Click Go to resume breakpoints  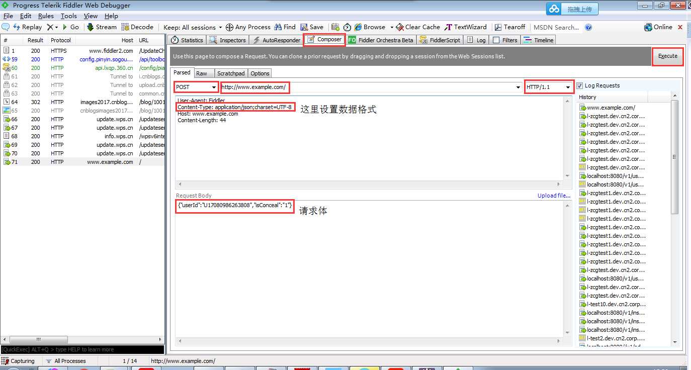point(71,27)
